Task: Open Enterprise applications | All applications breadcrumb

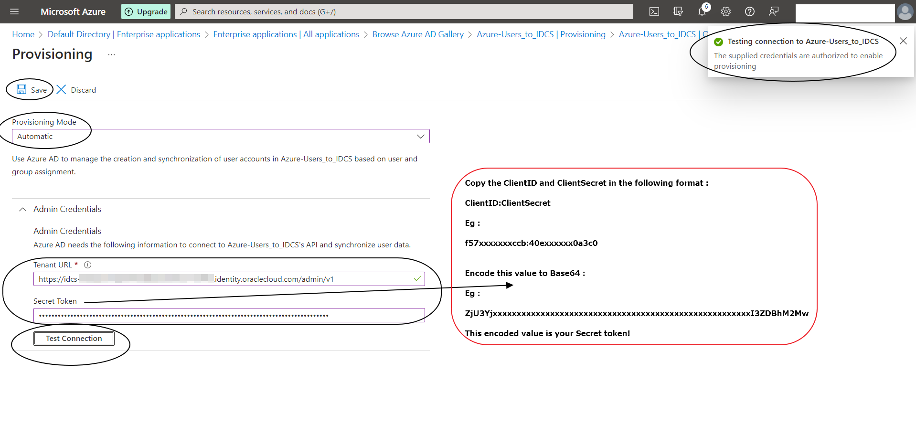Action: pos(286,34)
